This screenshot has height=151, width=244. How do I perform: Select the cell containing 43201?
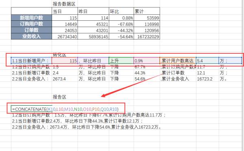click(93, 31)
